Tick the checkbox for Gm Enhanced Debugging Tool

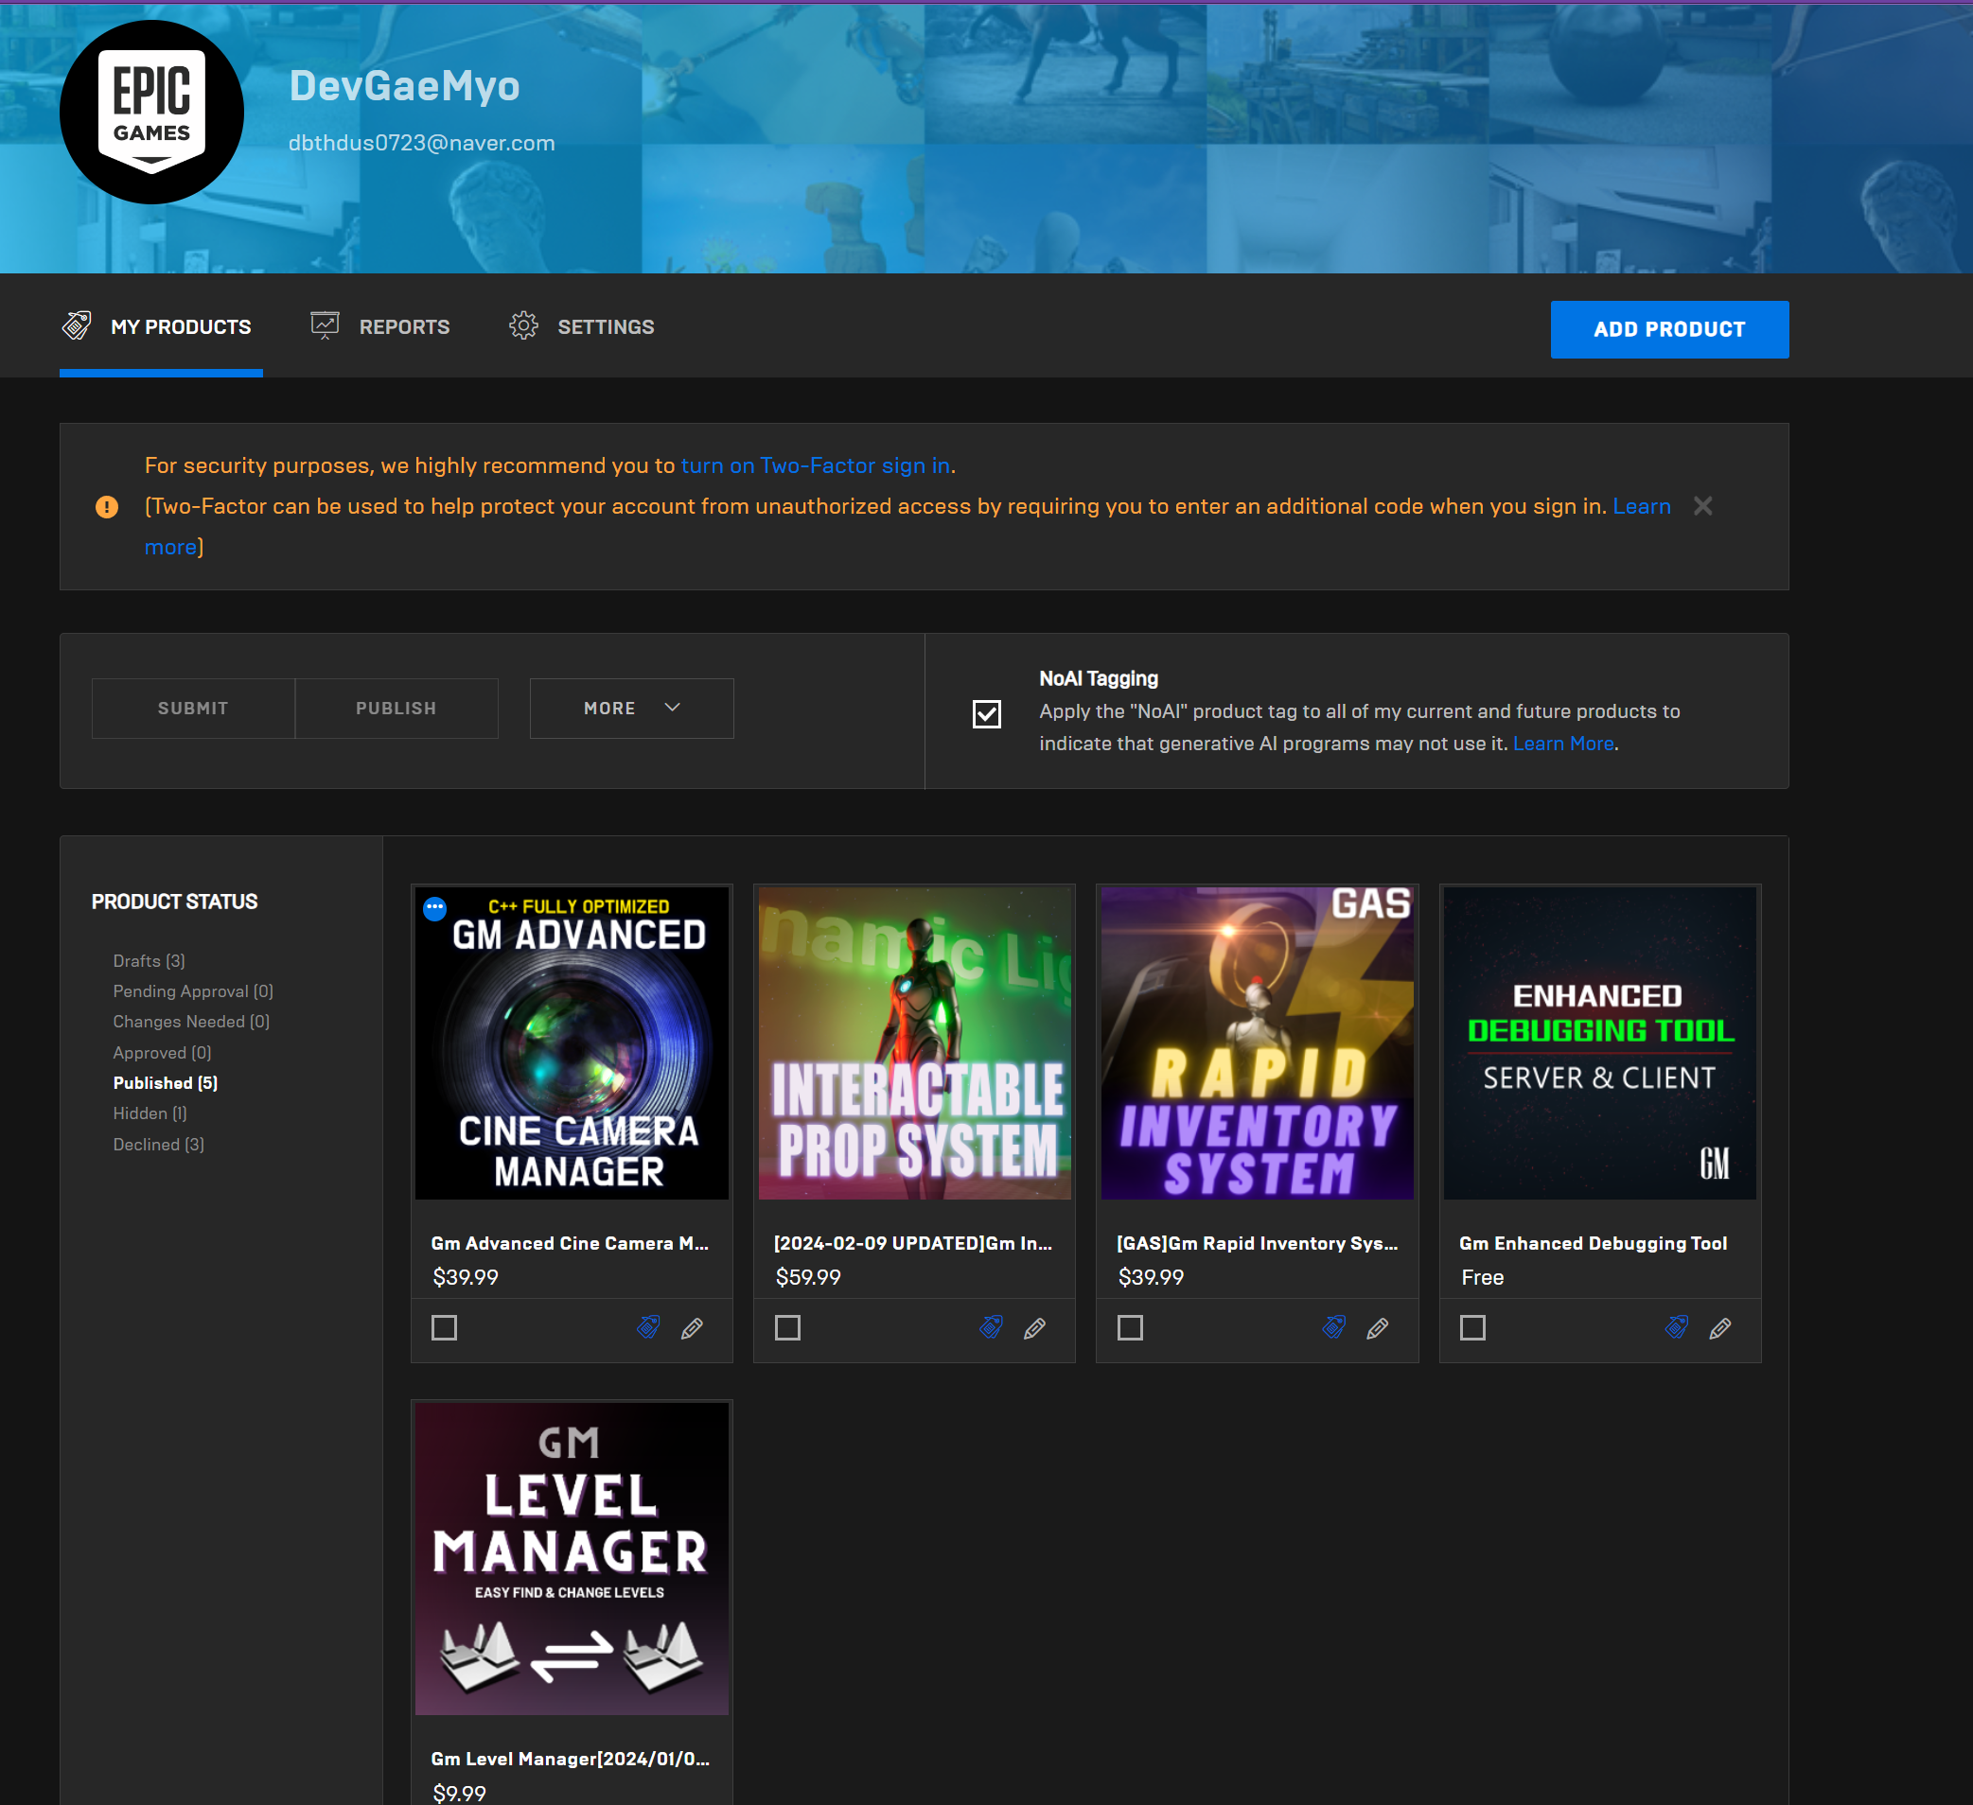tap(1471, 1327)
